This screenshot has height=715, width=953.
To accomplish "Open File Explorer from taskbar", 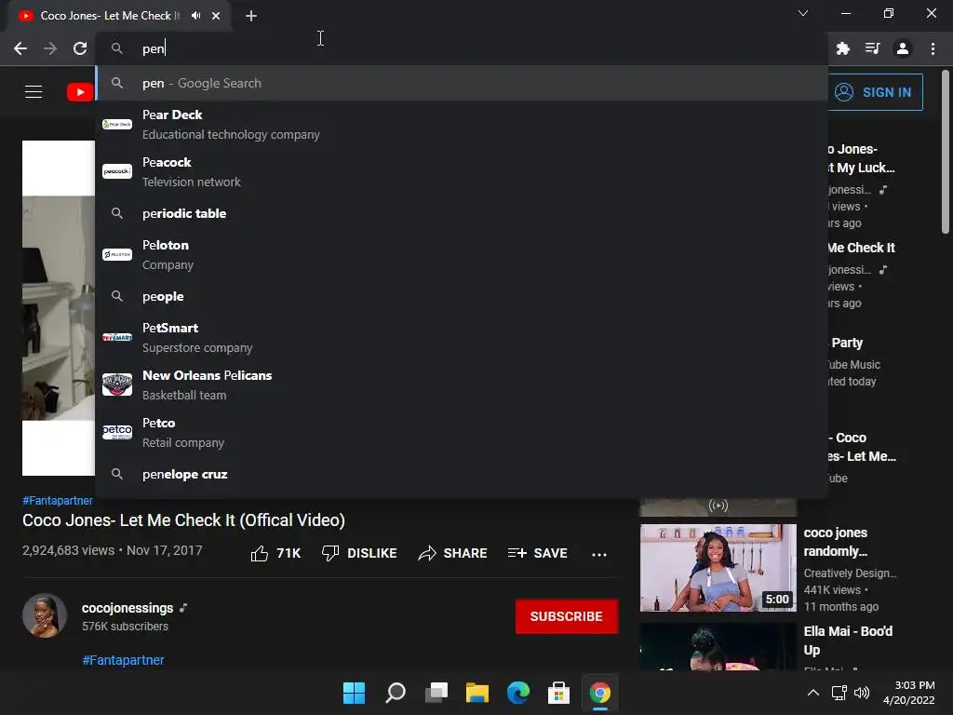I will pos(477,693).
